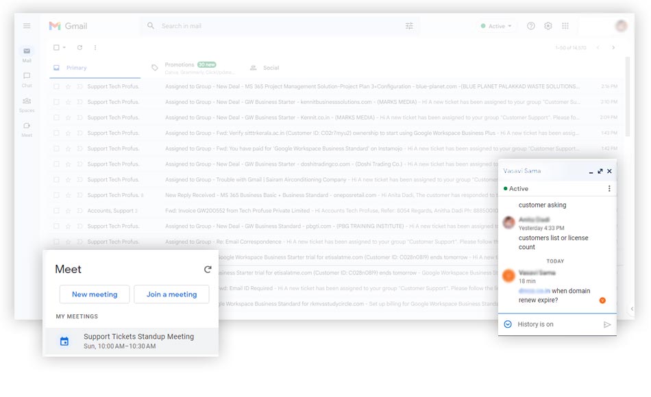Click Join a meeting button
Viewport: 651px width, 397px height.
(x=171, y=294)
